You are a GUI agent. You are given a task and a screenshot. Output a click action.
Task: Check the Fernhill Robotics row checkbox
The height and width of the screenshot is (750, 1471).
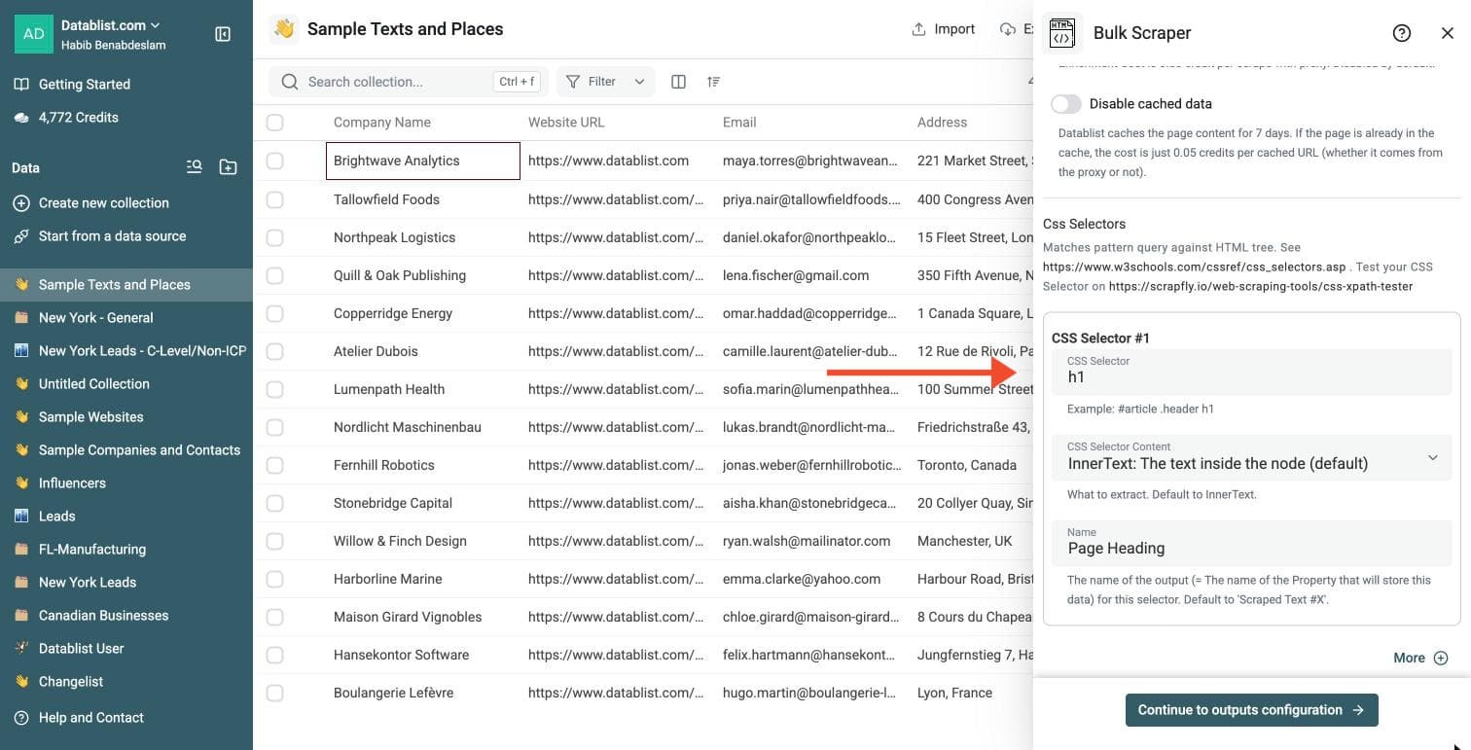click(275, 465)
